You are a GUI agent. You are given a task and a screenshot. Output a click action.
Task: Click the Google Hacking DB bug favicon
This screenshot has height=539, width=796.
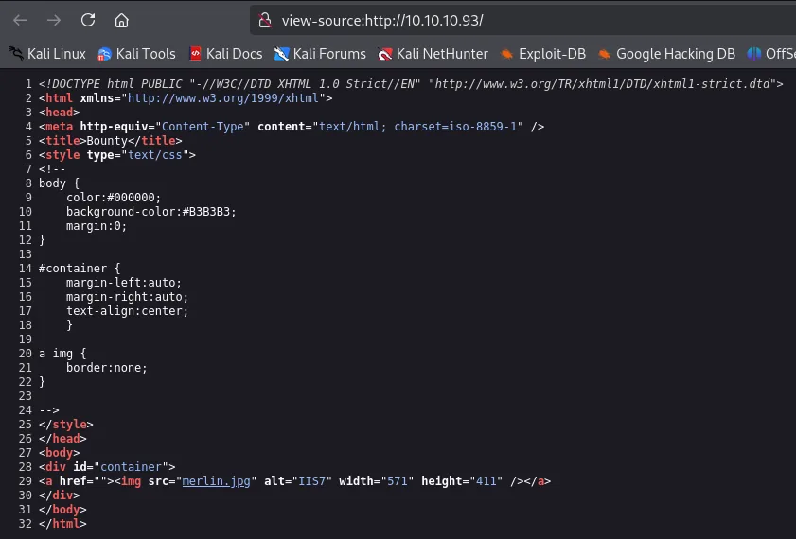tap(604, 54)
